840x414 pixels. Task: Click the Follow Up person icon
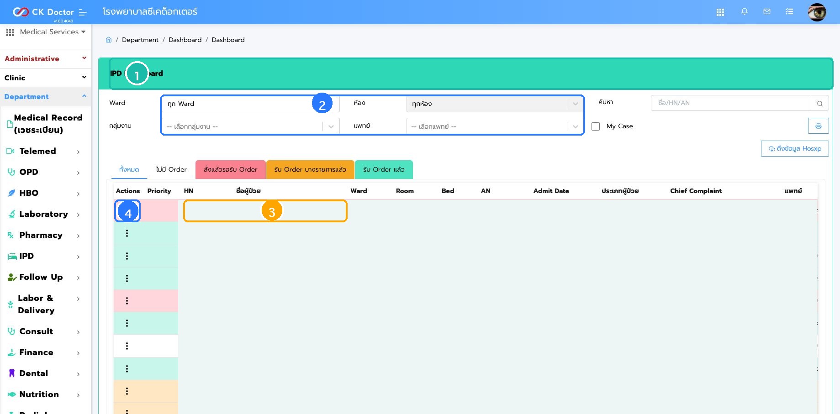tap(12, 277)
